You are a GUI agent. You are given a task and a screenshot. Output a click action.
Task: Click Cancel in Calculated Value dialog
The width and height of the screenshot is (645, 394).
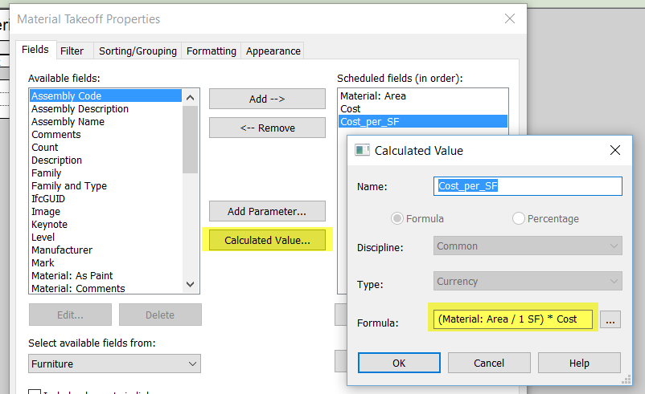(489, 363)
